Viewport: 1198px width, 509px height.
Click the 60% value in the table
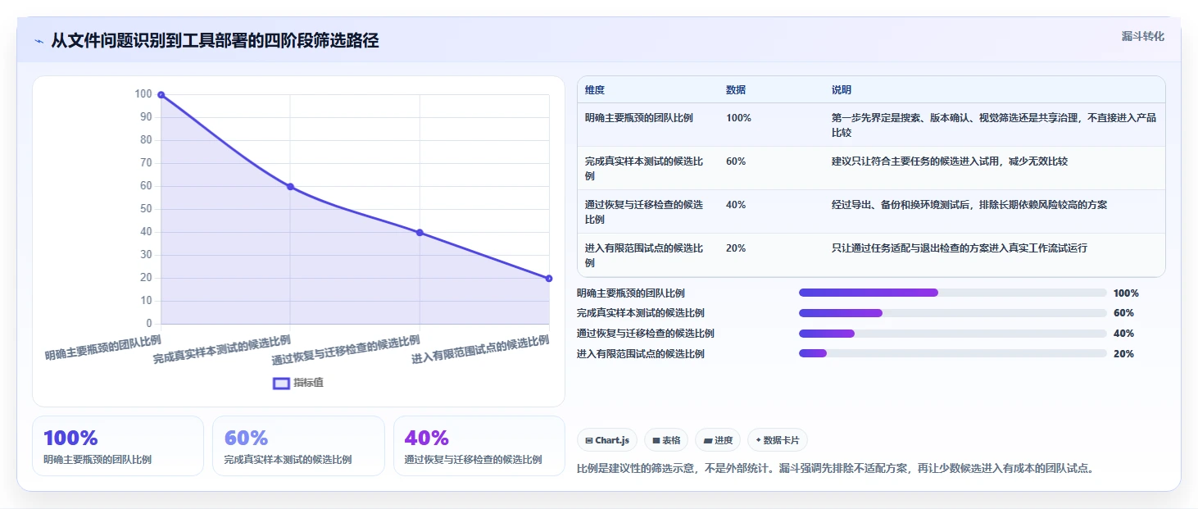(x=736, y=161)
